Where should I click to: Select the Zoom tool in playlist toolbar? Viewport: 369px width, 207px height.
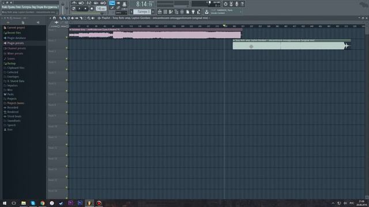tap(89, 18)
